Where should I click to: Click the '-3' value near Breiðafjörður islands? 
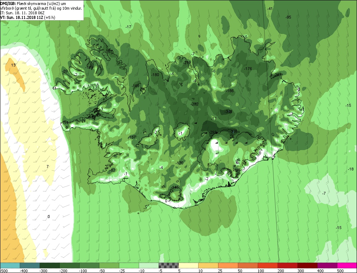(x=101, y=109)
